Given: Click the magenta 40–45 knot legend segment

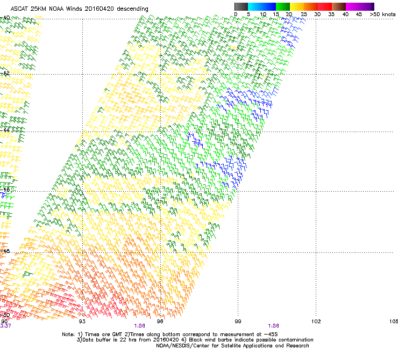Looking at the screenshot, I should (x=353, y=6).
